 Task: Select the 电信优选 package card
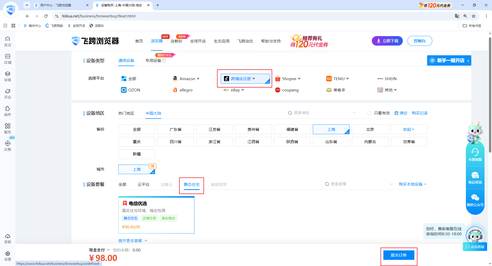(156, 215)
